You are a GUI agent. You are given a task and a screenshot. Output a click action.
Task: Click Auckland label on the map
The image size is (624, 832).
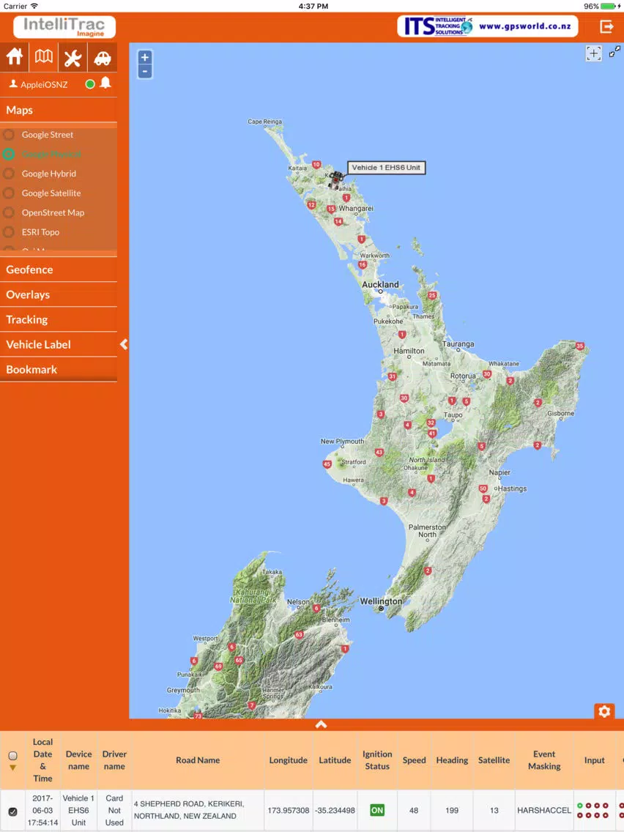click(380, 284)
